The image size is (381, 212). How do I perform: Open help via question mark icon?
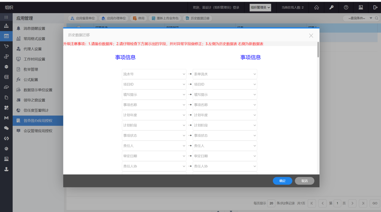tap(346, 7)
